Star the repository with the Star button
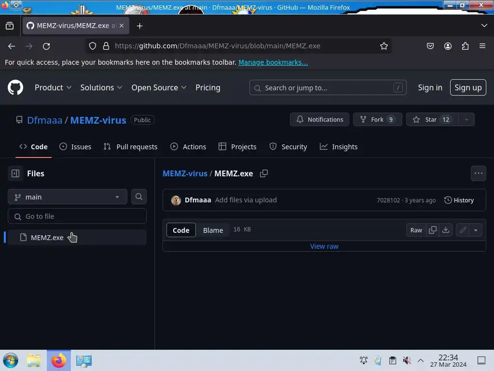Screen dimensions: 494x371 coord(432,120)
